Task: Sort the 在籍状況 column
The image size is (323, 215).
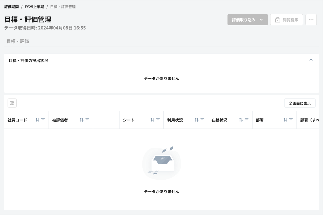Action: 241,120
